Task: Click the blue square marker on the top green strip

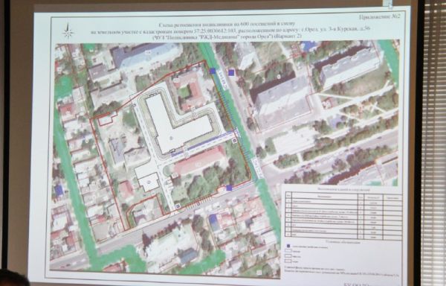Action: click(x=213, y=71)
